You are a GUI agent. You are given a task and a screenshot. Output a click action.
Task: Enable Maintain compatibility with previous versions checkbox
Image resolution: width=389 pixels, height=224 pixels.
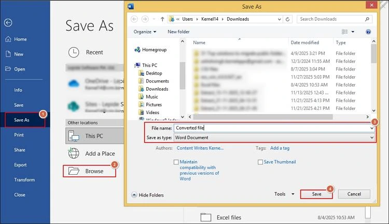coord(176,162)
